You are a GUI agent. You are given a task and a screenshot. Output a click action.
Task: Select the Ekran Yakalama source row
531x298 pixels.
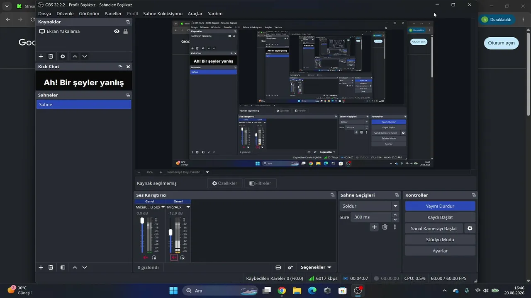(x=84, y=31)
